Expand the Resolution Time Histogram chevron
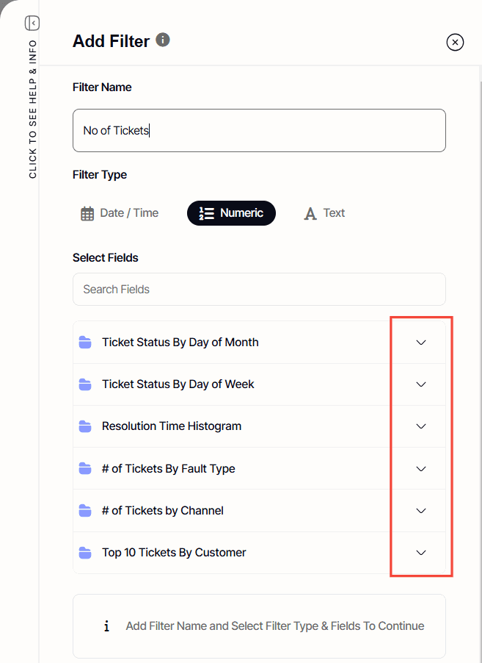This screenshot has width=482, height=663. tap(421, 426)
